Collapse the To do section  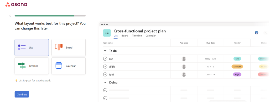point(105,51)
